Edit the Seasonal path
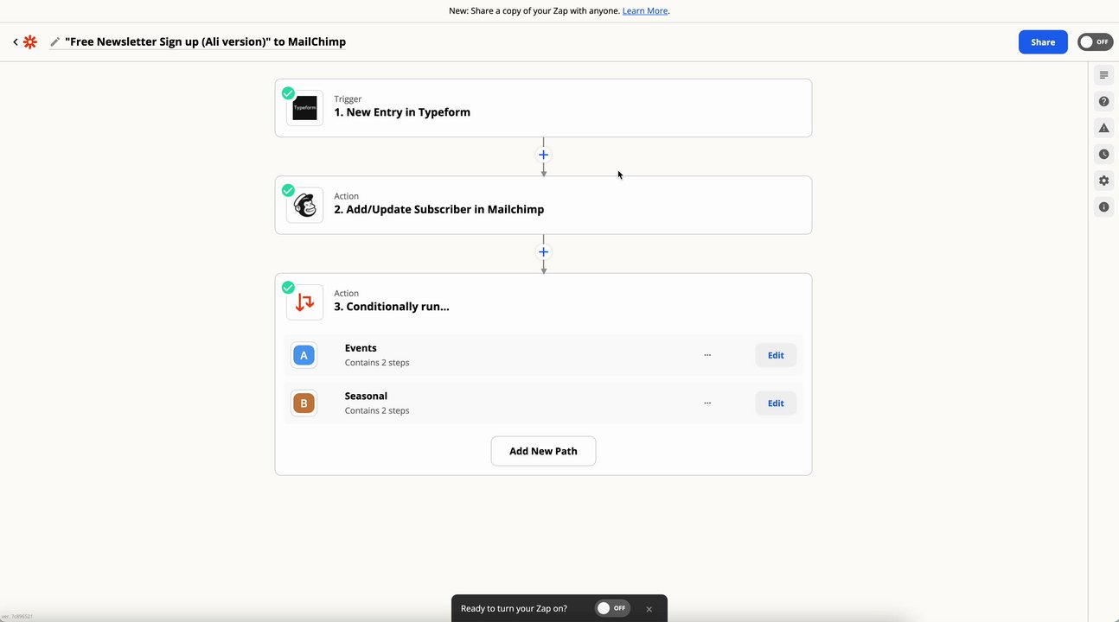Viewport: 1119px width, 622px height. pos(776,403)
